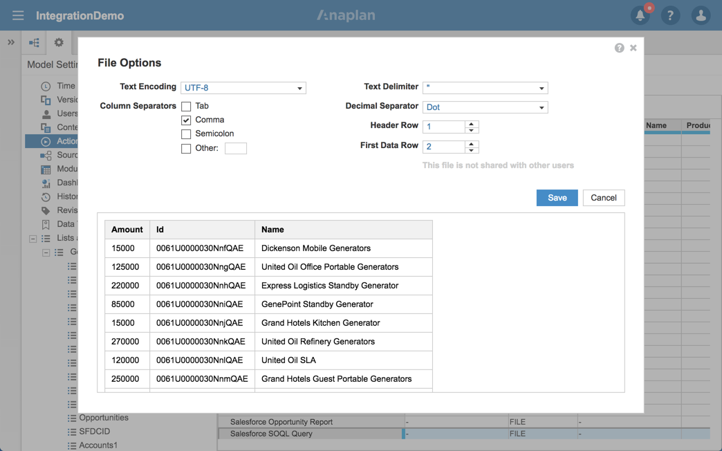Open the Text Encoding dropdown
The image size is (722, 451).
point(243,88)
